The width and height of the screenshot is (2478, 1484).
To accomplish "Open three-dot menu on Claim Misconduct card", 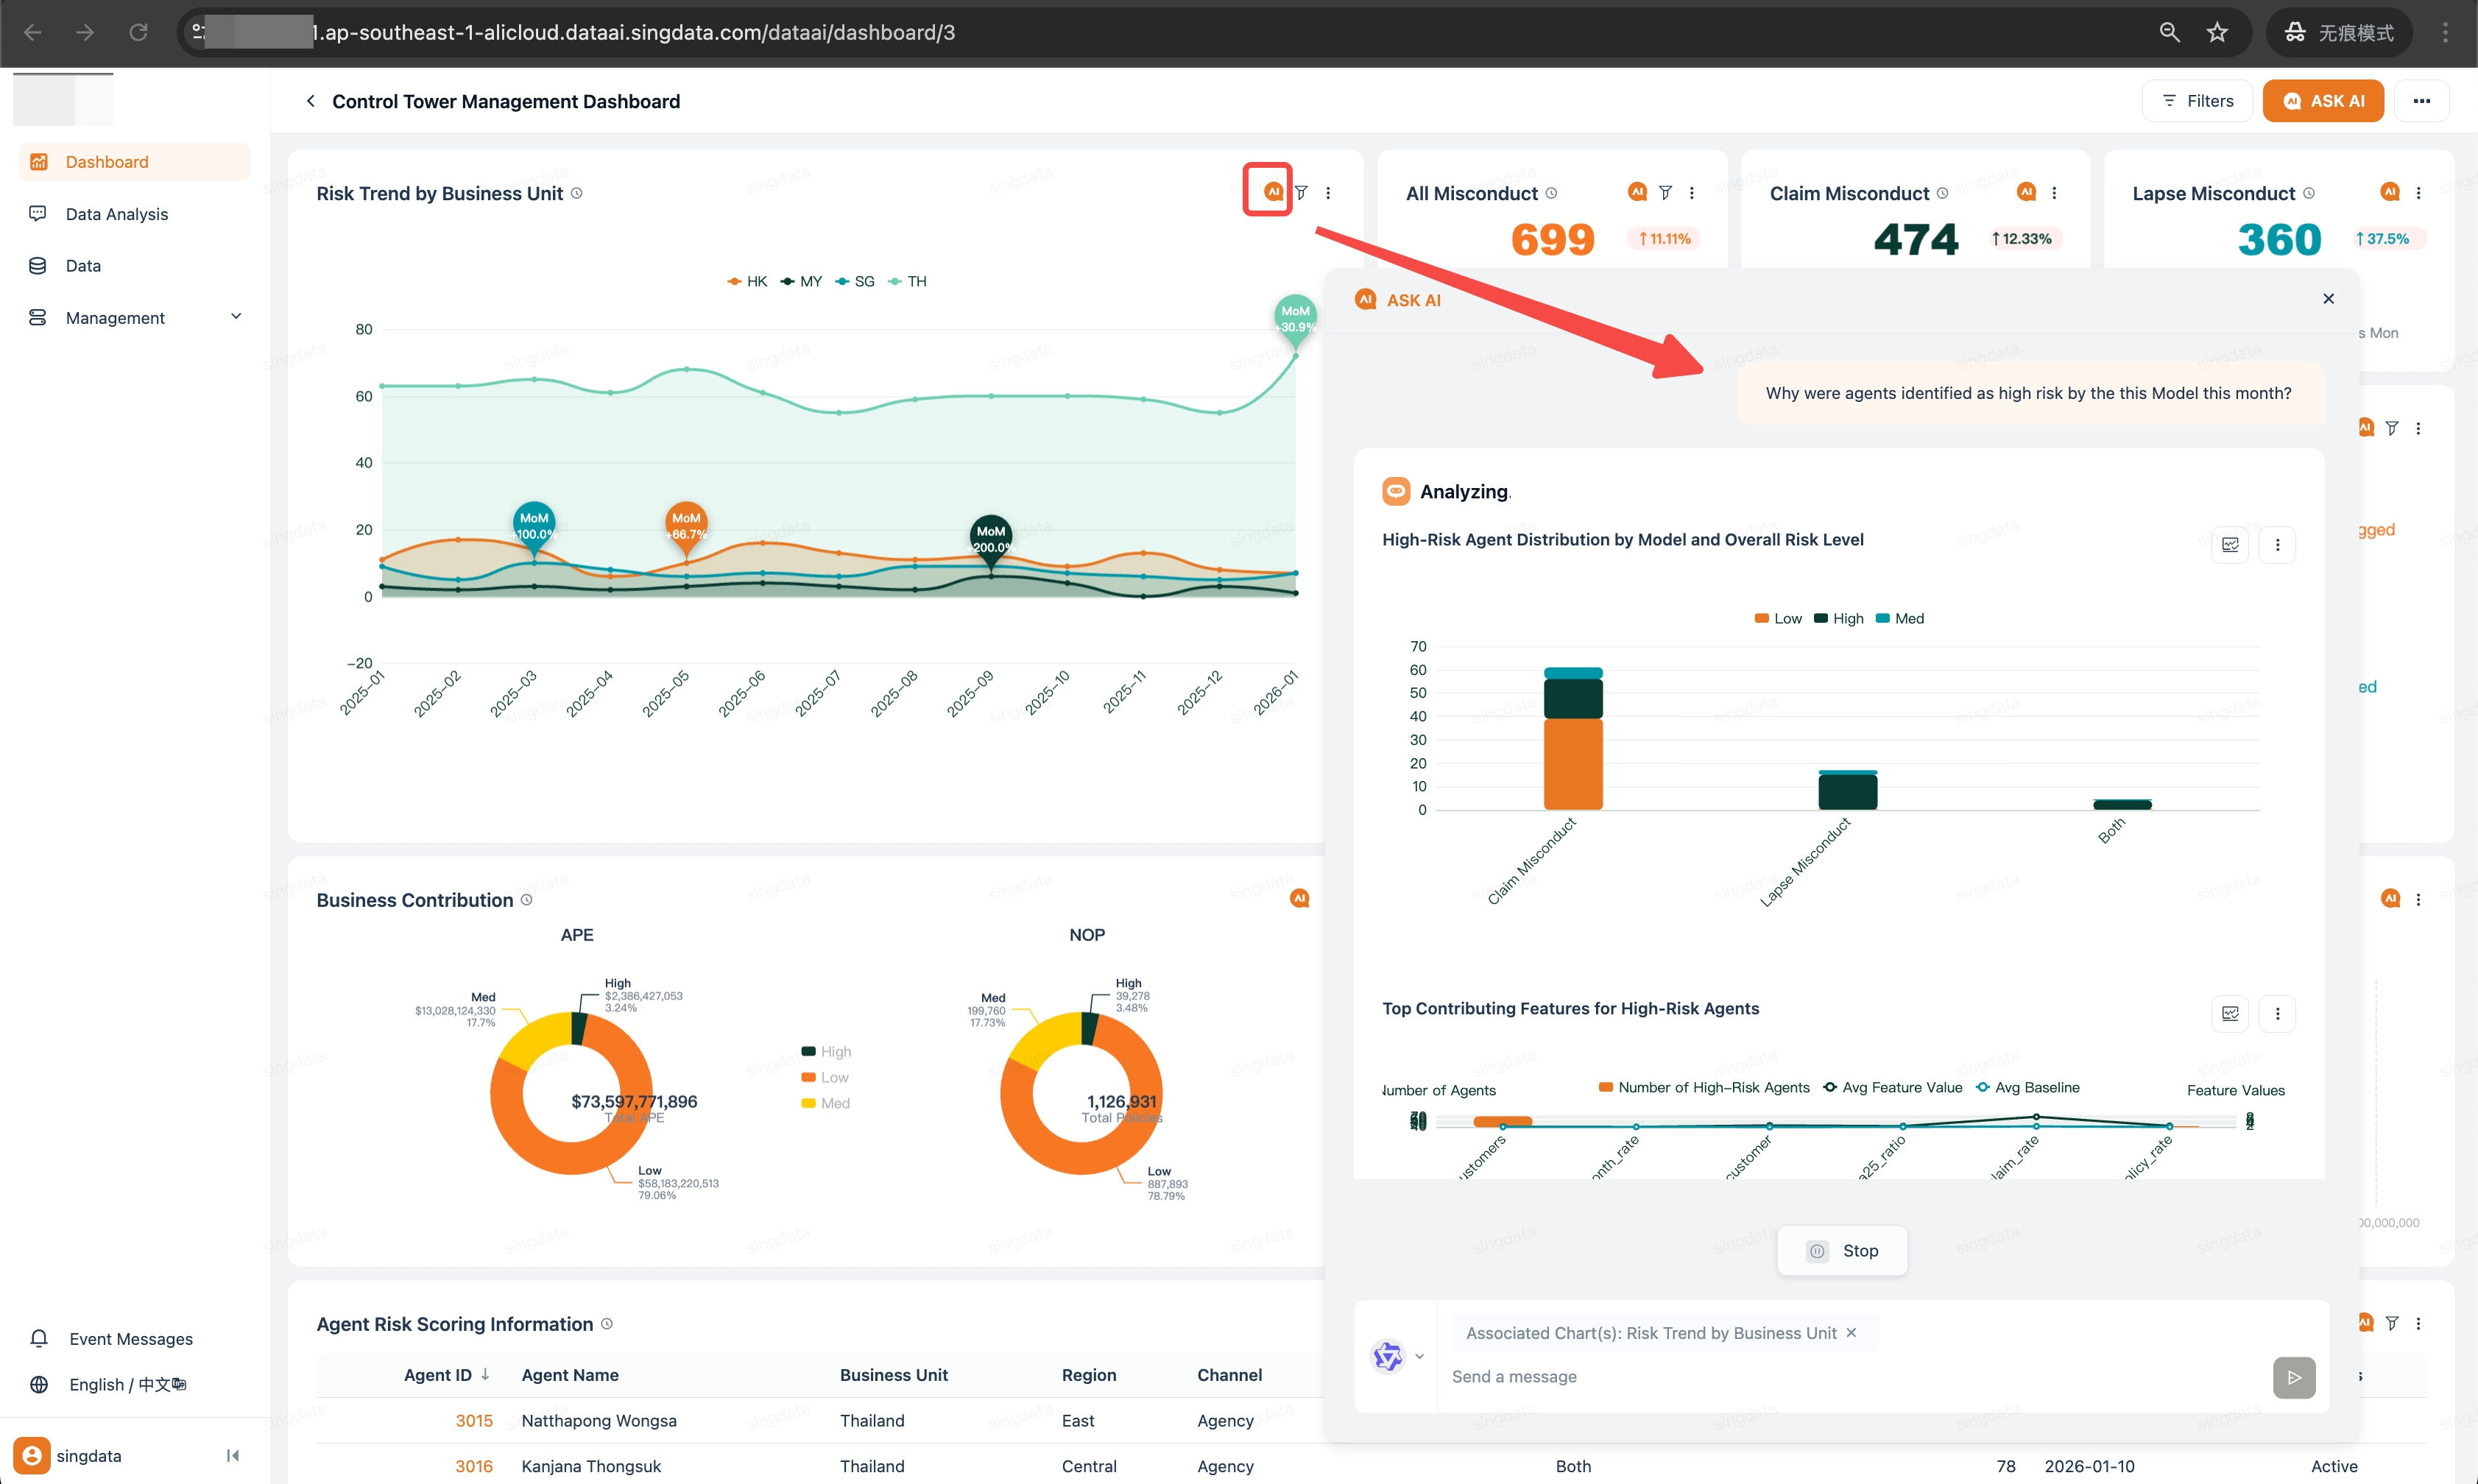I will point(2054,193).
